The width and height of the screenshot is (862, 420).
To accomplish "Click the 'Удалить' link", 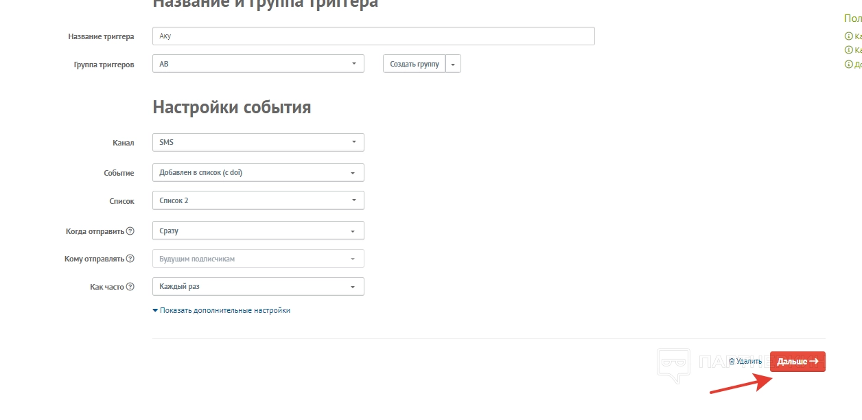I will pyautogui.click(x=749, y=361).
